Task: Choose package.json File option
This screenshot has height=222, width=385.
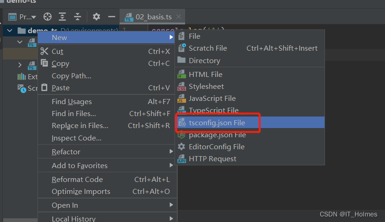Action: [217, 135]
